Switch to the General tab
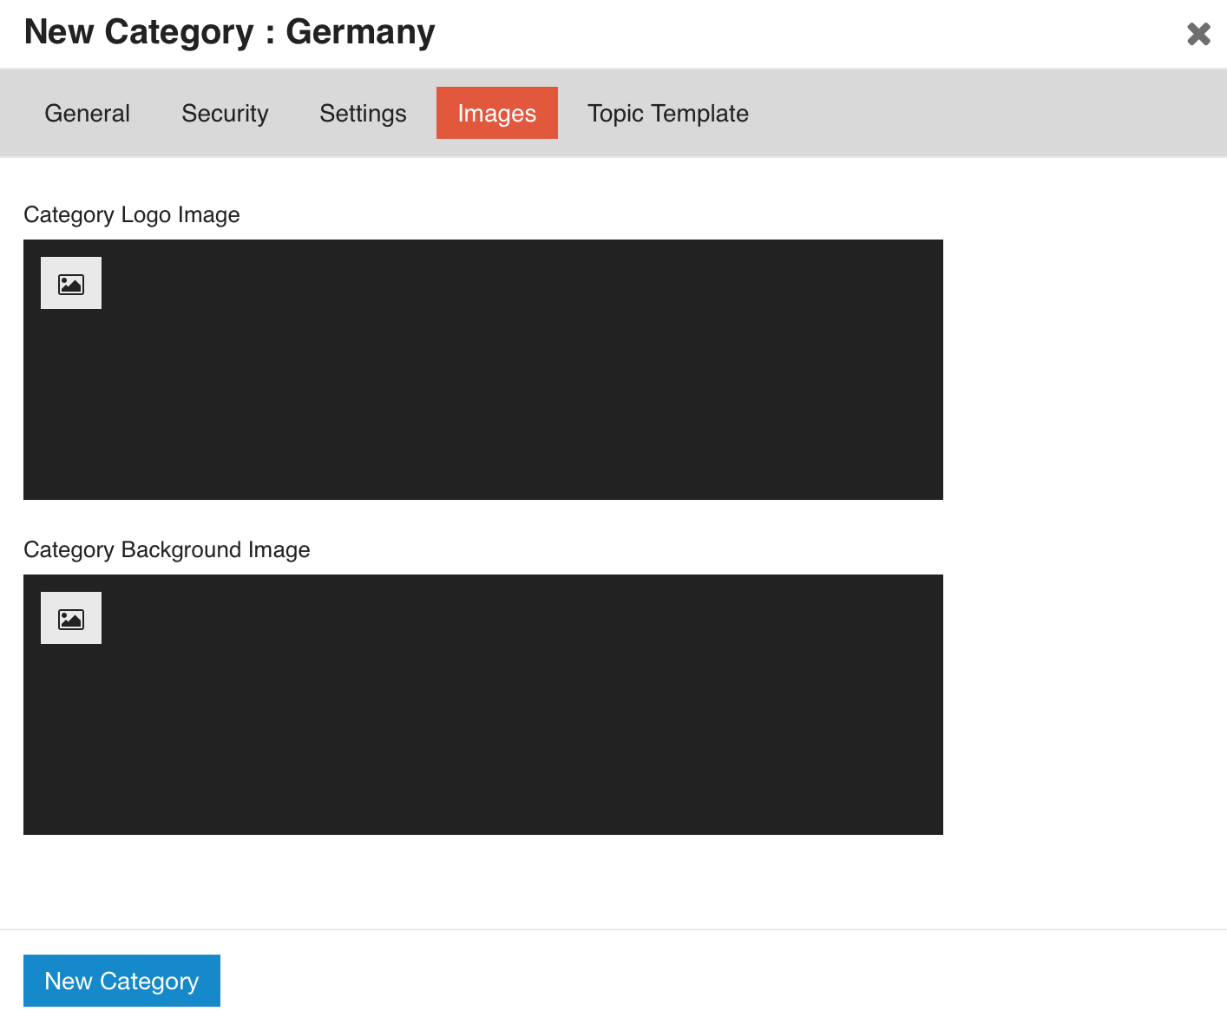 [x=87, y=113]
